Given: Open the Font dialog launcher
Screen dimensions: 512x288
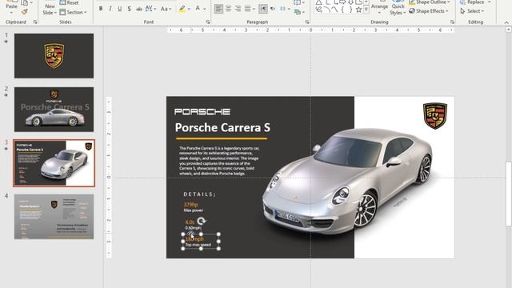Looking at the screenshot, I should click(208, 22).
